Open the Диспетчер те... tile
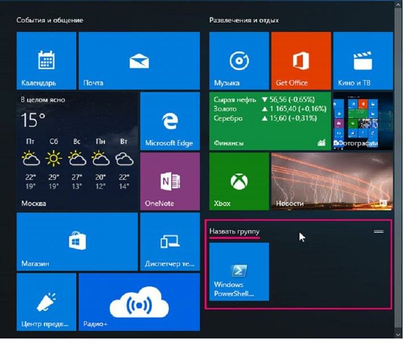The width and height of the screenshot is (404, 348). [x=170, y=241]
